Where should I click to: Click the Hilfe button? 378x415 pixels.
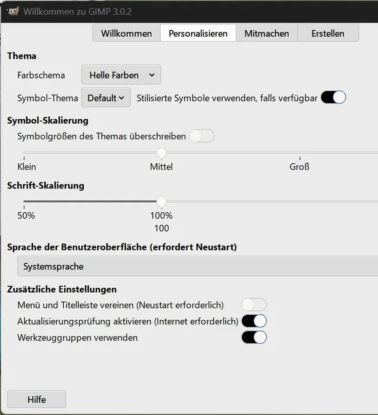coord(37,399)
